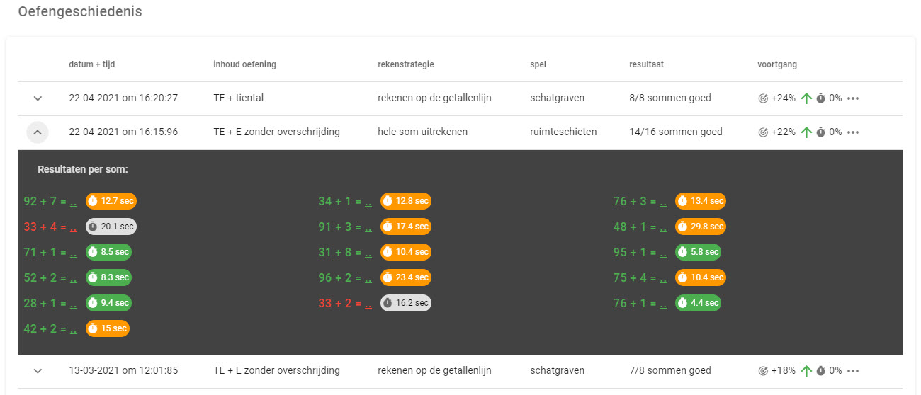
Task: Open more options for 14/16 sommen row
Action: pos(853,132)
